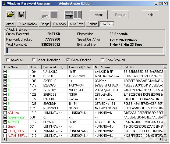Uncheck the row for user 5

tap(5, 90)
